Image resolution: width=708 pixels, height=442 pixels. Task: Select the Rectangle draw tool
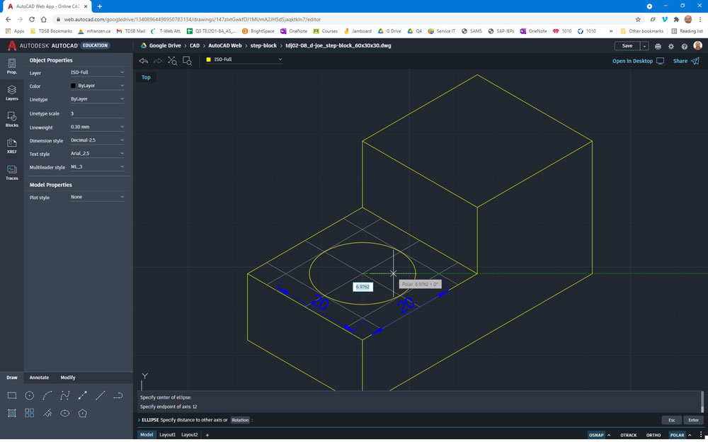(12, 396)
